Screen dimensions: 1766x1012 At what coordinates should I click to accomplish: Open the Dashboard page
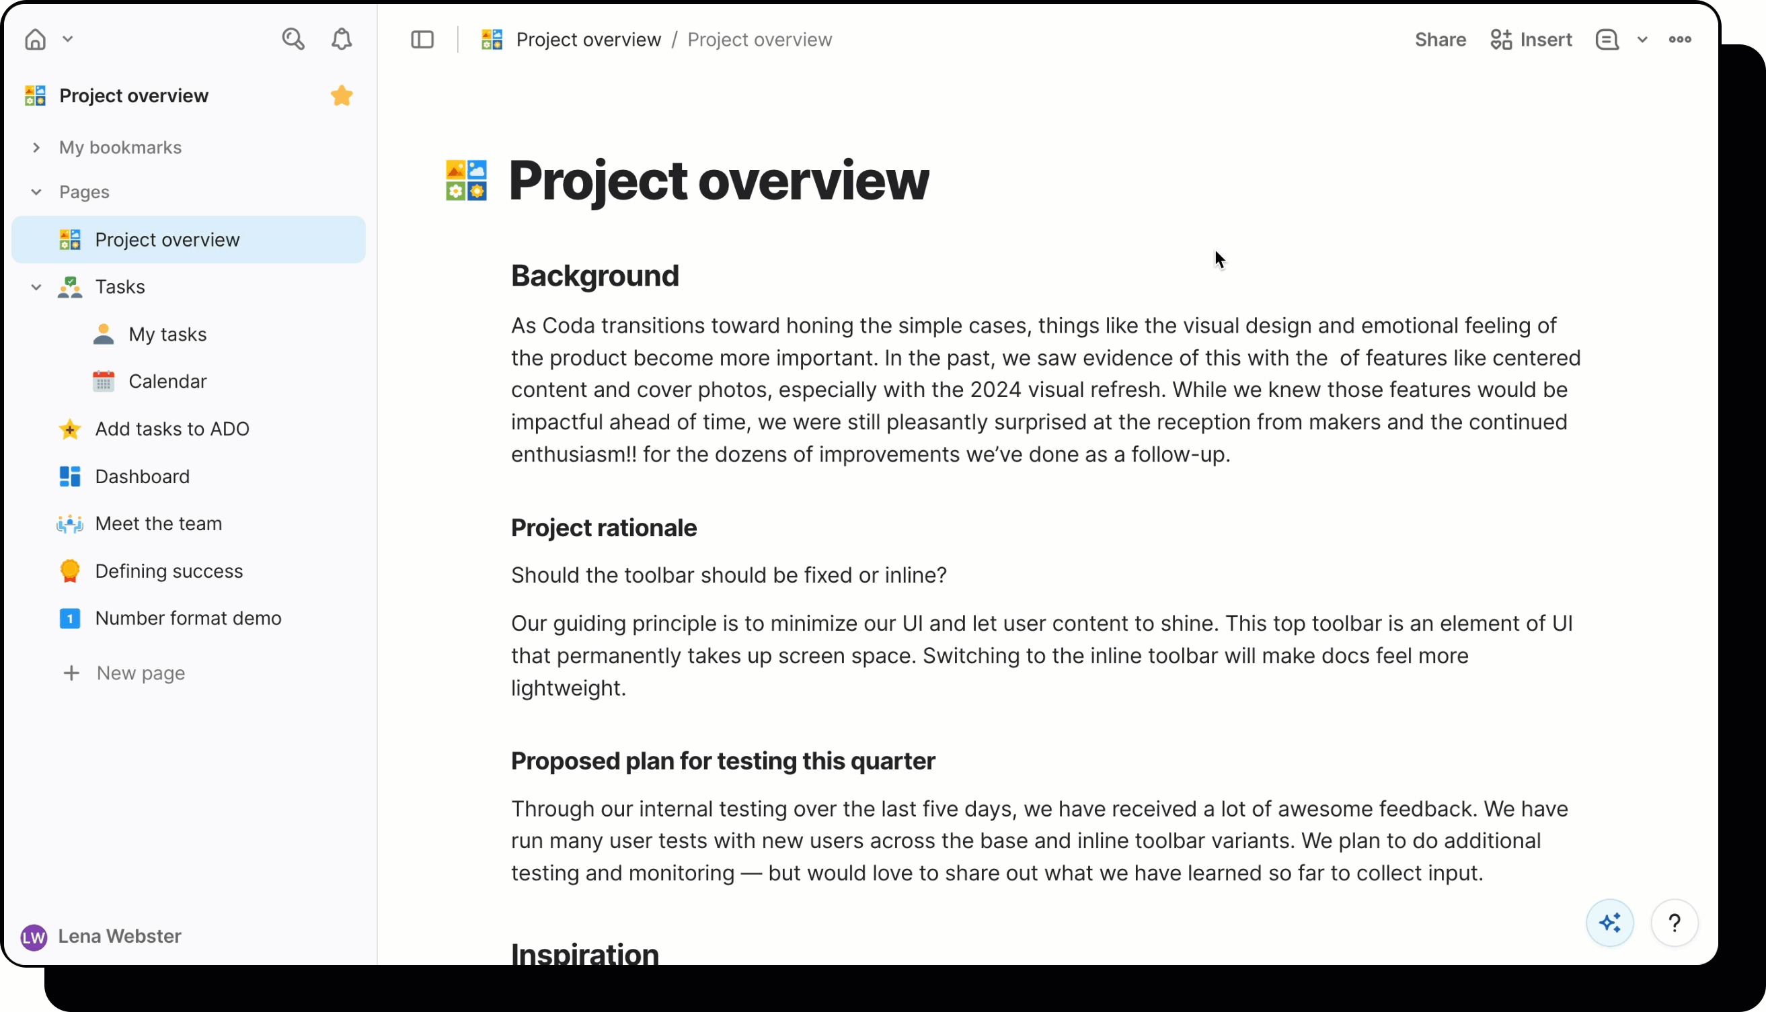pyautogui.click(x=142, y=476)
